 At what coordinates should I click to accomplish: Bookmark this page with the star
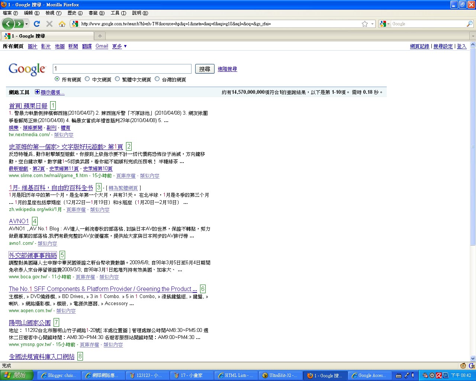coord(365,24)
